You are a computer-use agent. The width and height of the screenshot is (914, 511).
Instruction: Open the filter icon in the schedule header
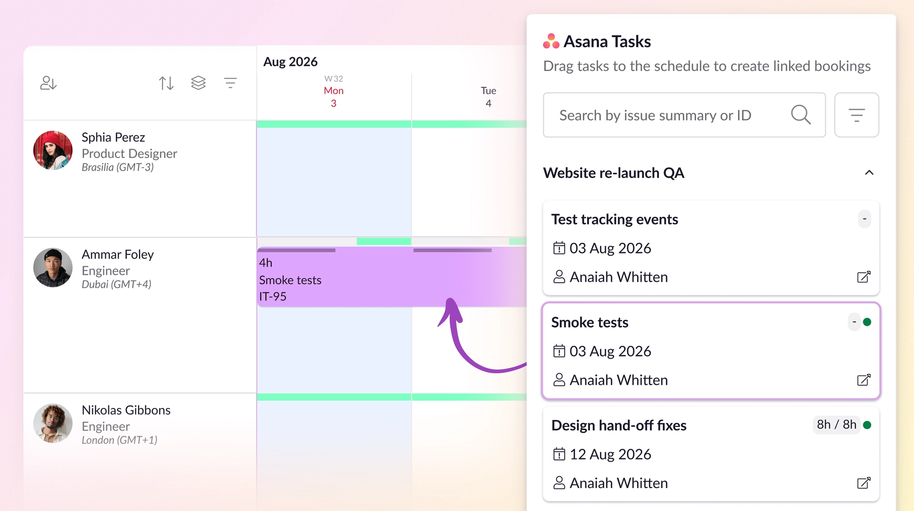tap(231, 82)
